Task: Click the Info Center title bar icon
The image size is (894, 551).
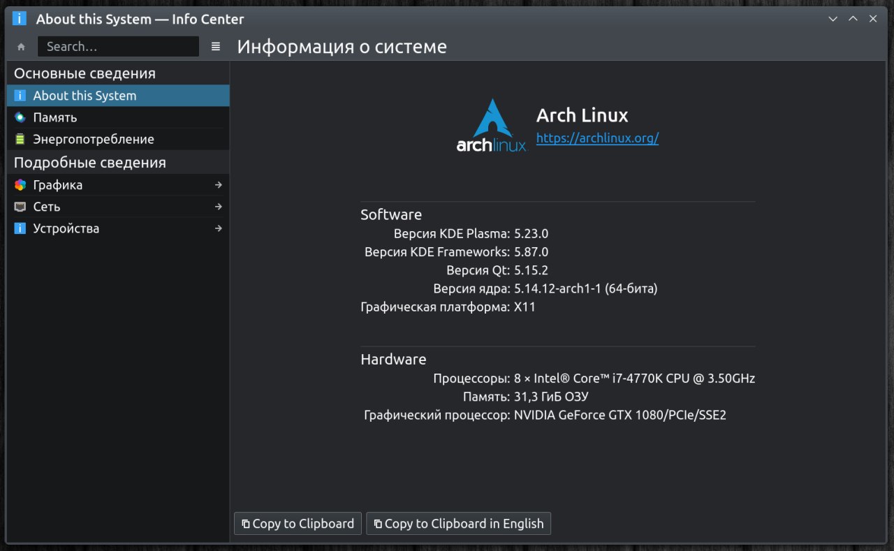Action: 20,19
